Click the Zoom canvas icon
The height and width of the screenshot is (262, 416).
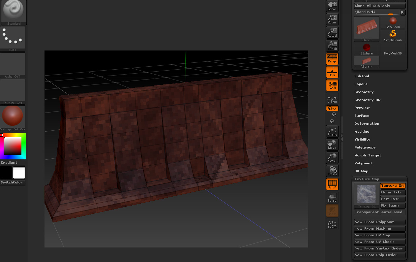[332, 19]
